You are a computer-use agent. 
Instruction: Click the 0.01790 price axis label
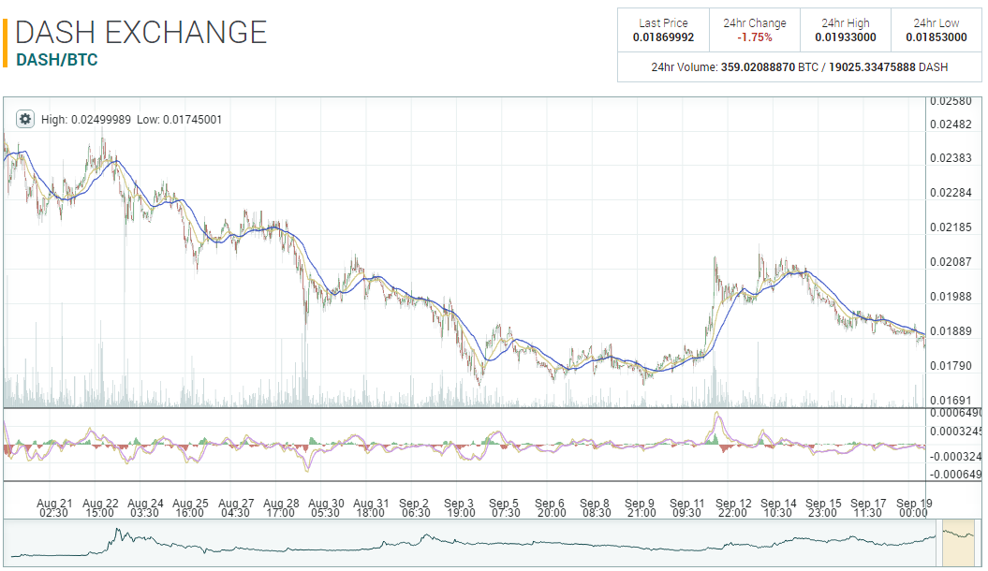pos(950,366)
